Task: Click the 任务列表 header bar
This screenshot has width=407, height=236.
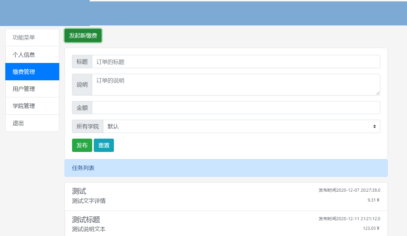Action: (x=226, y=168)
